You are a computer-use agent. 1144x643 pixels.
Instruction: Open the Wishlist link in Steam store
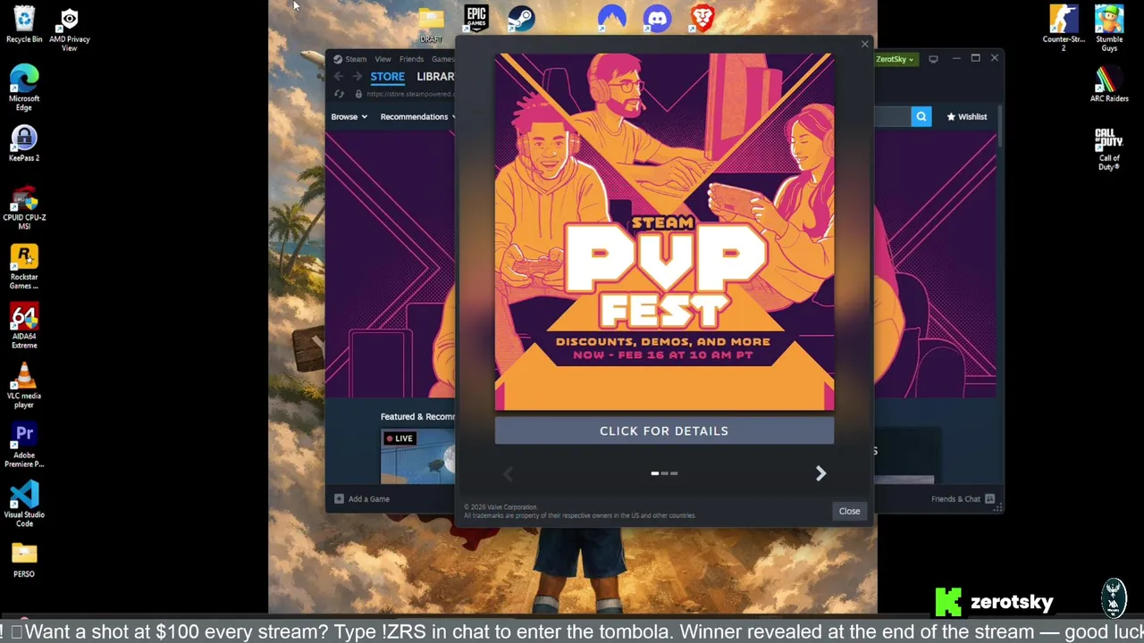tap(967, 117)
